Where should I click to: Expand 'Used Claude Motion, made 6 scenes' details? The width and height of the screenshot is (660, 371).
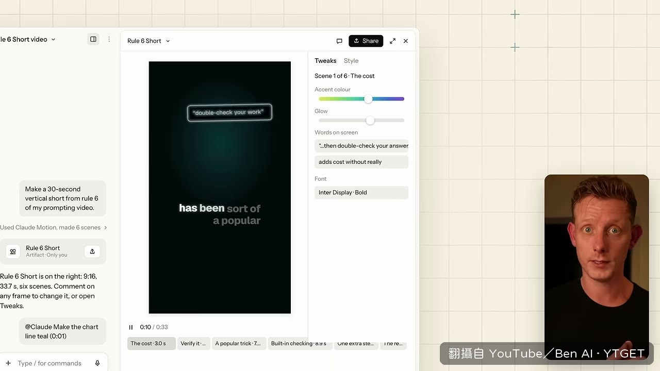tap(54, 227)
